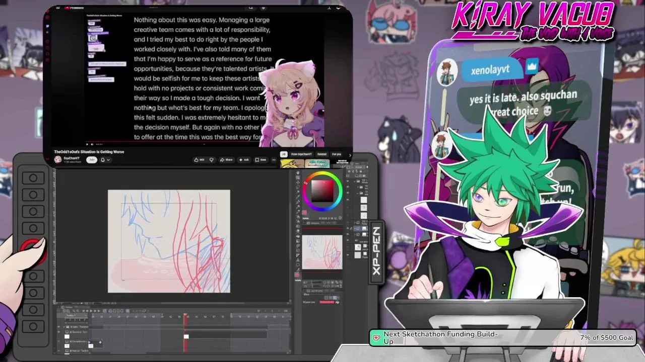This screenshot has height=362, width=645.
Task: Select the Pen tool in Clip Studio toolbar
Action: 298,202
